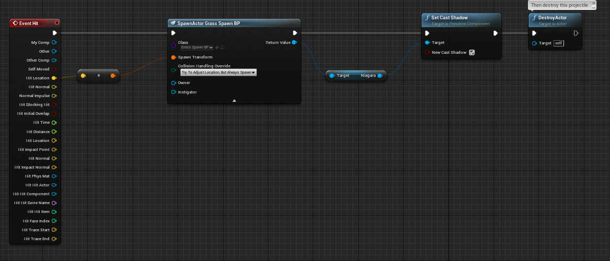610x261 pixels.
Task: Uncheck the New Cast Shadow checkbox
Action: [x=472, y=52]
